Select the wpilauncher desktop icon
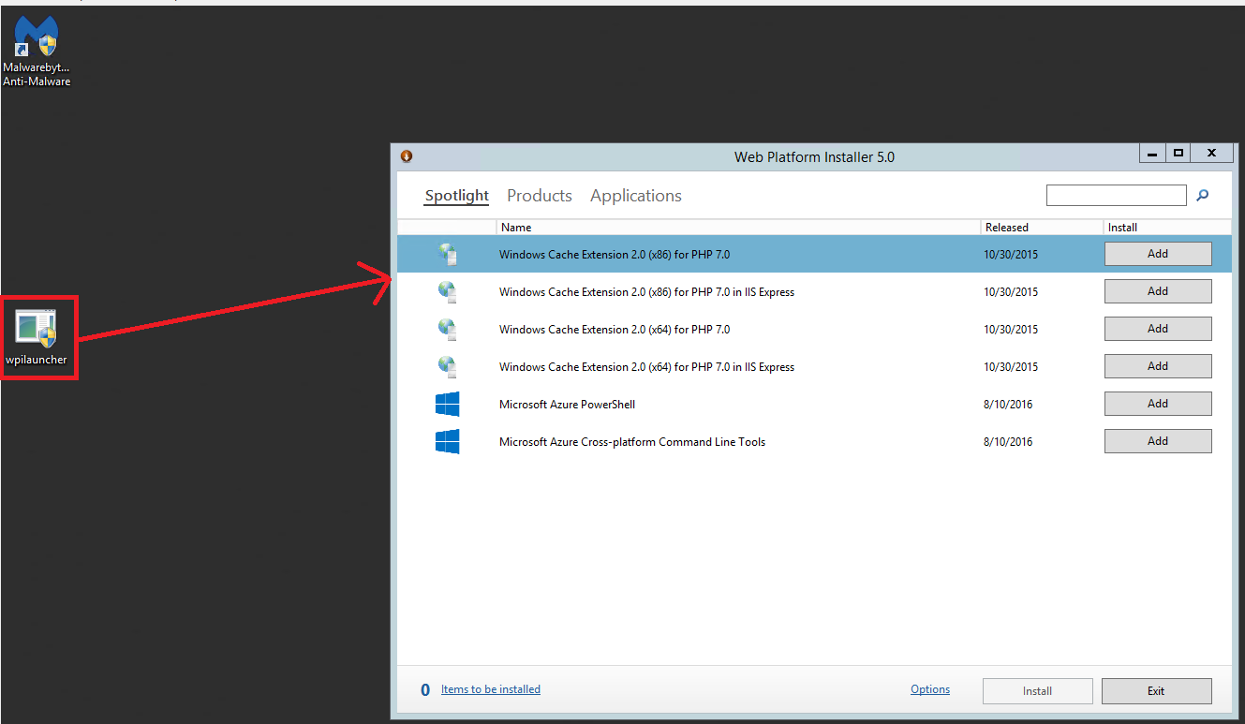 click(x=37, y=337)
